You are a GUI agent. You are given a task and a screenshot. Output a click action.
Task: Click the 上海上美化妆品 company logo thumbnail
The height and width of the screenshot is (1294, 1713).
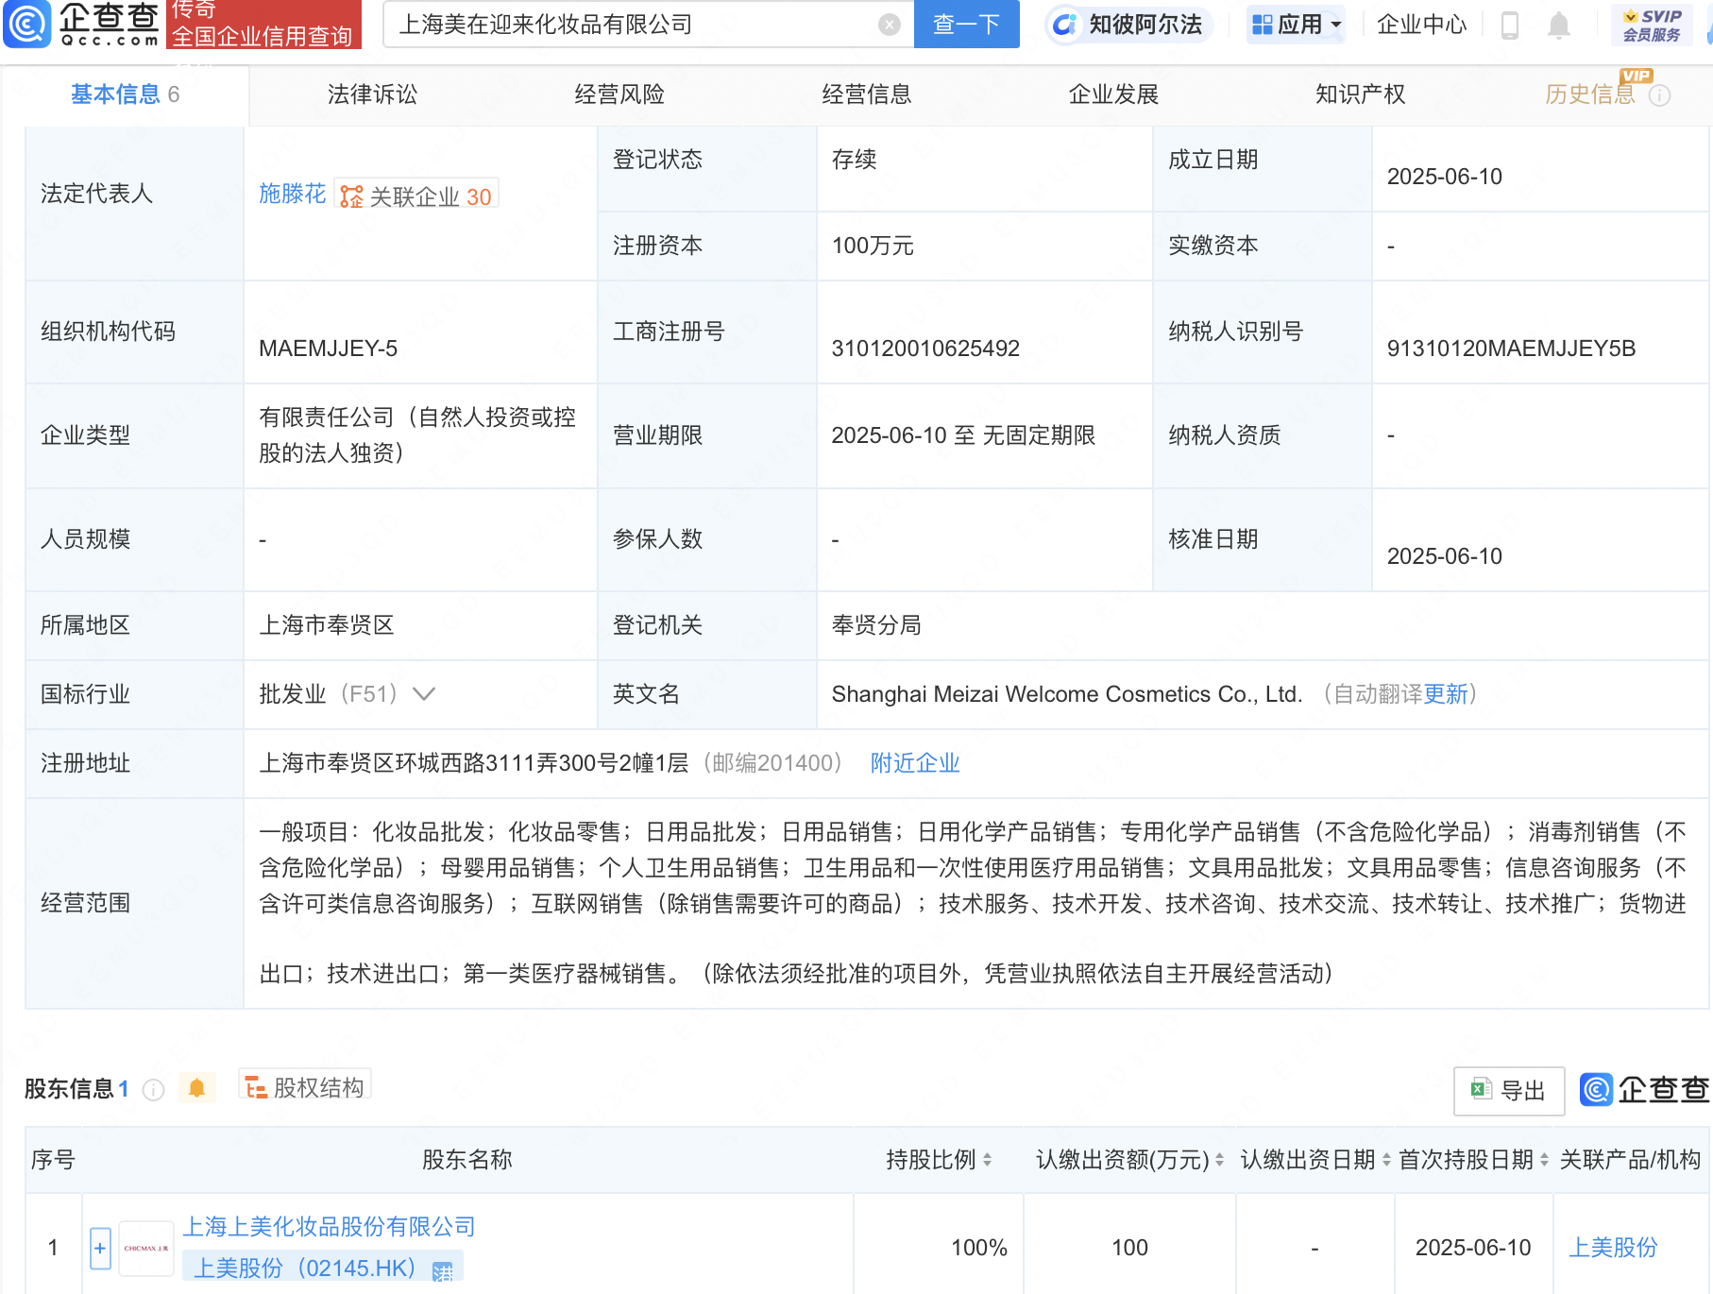(x=146, y=1248)
